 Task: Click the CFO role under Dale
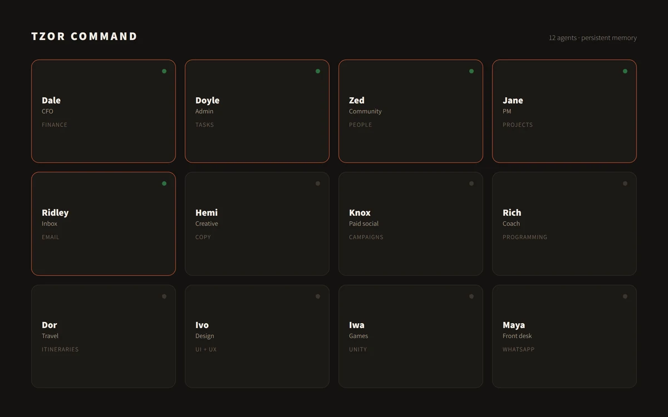coord(47,112)
